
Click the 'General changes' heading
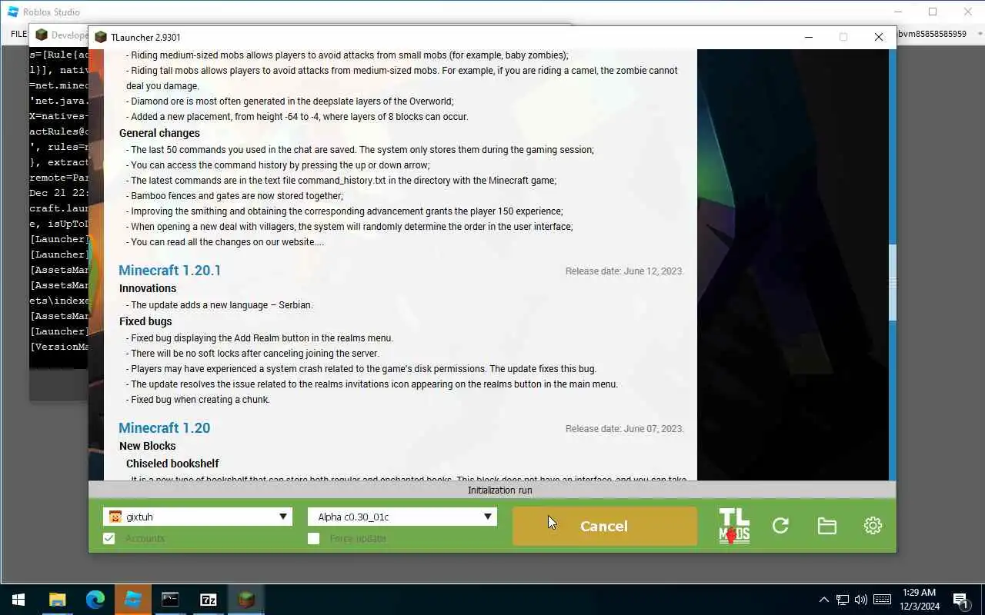click(159, 133)
